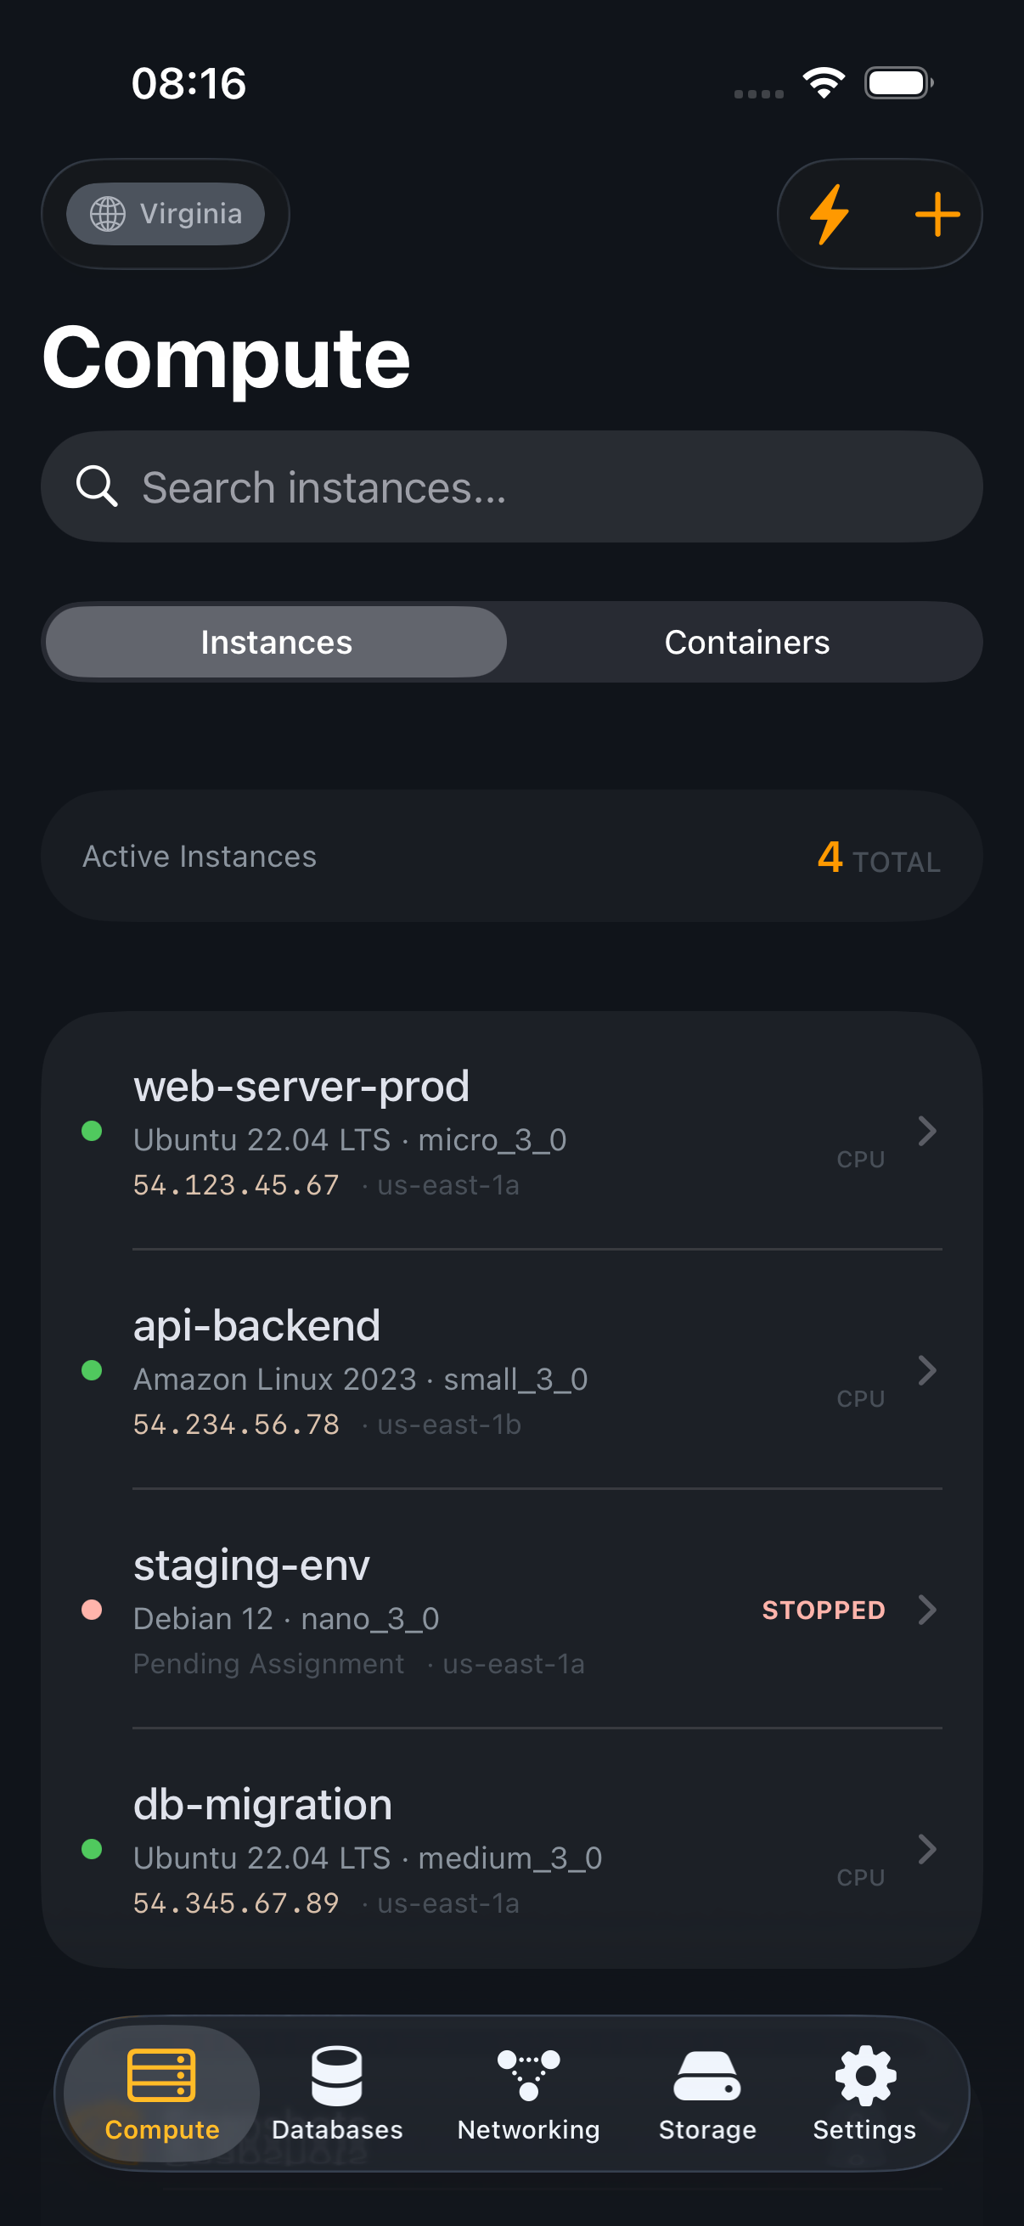Tap the search magnifier icon

(x=97, y=486)
